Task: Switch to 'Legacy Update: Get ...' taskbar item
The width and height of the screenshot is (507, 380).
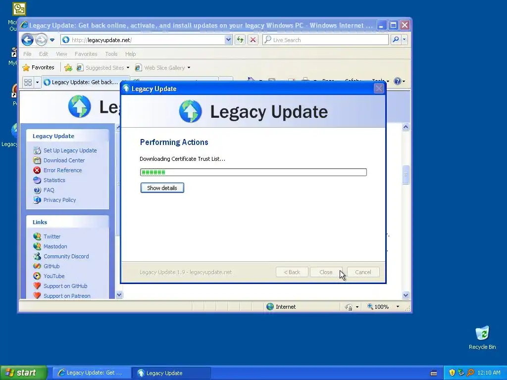Action: [92, 373]
